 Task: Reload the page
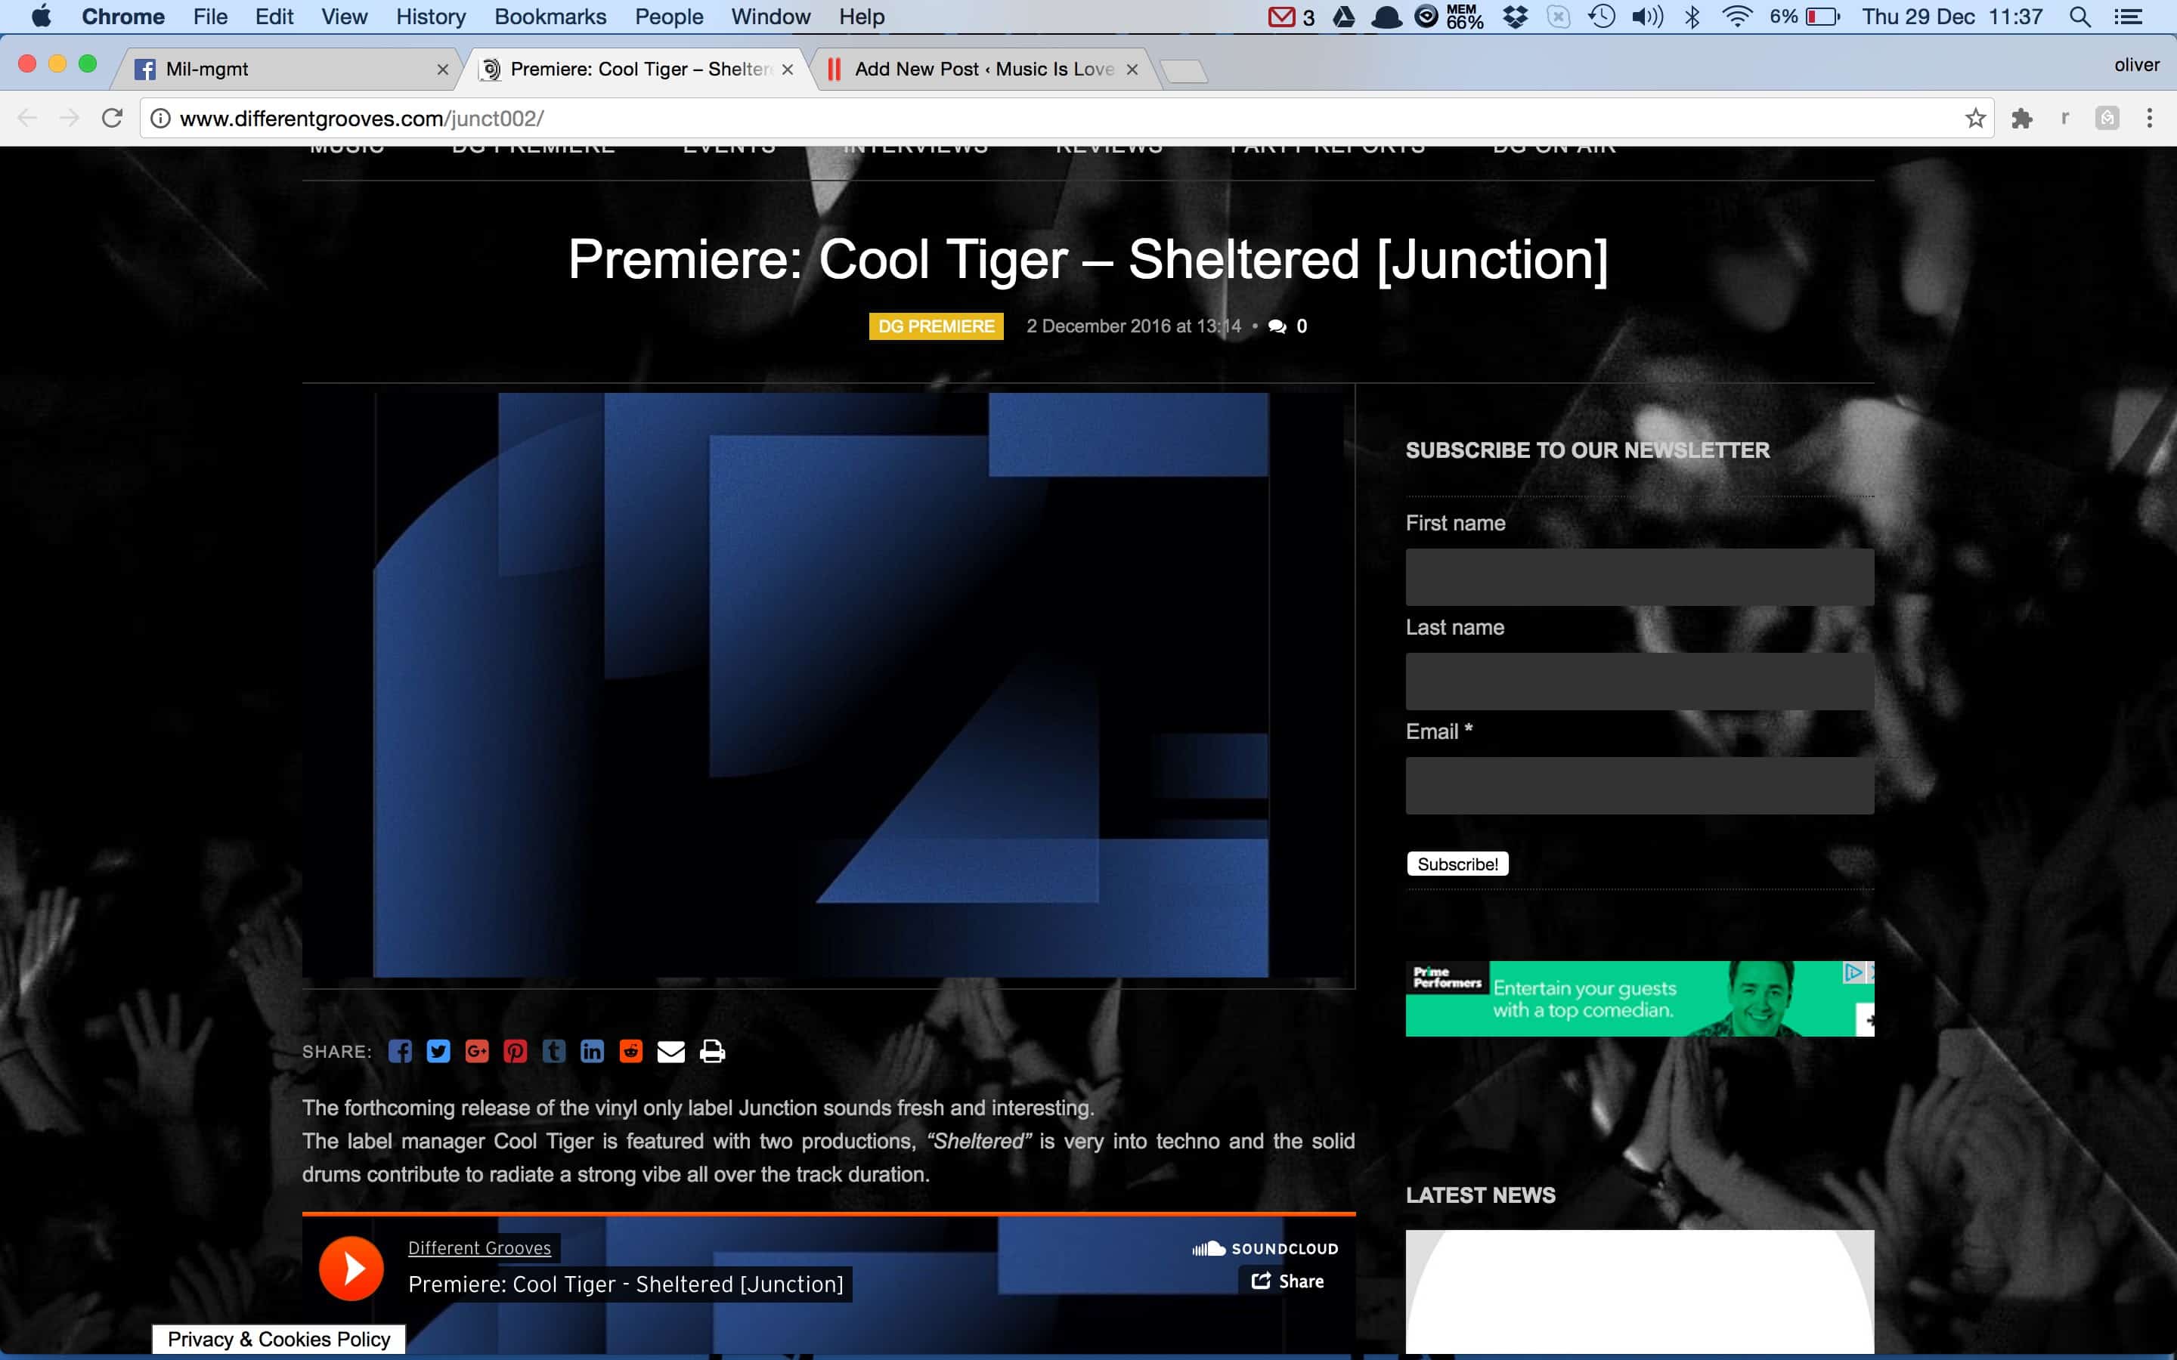(x=112, y=119)
